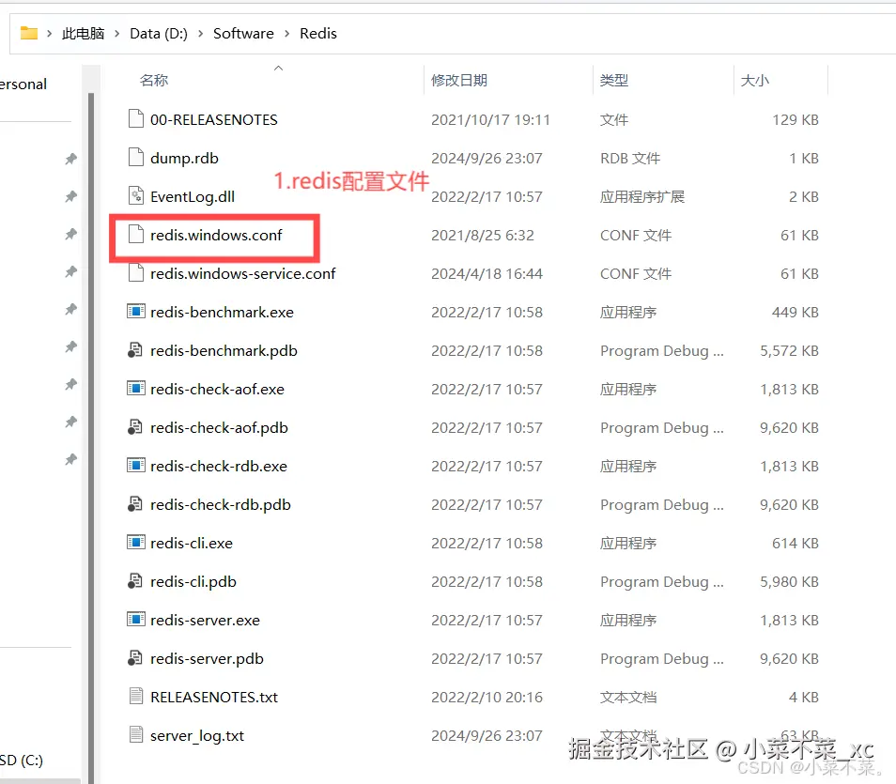This screenshot has height=784, width=896.
Task: Click the 129 KB size cell
Action: click(795, 120)
